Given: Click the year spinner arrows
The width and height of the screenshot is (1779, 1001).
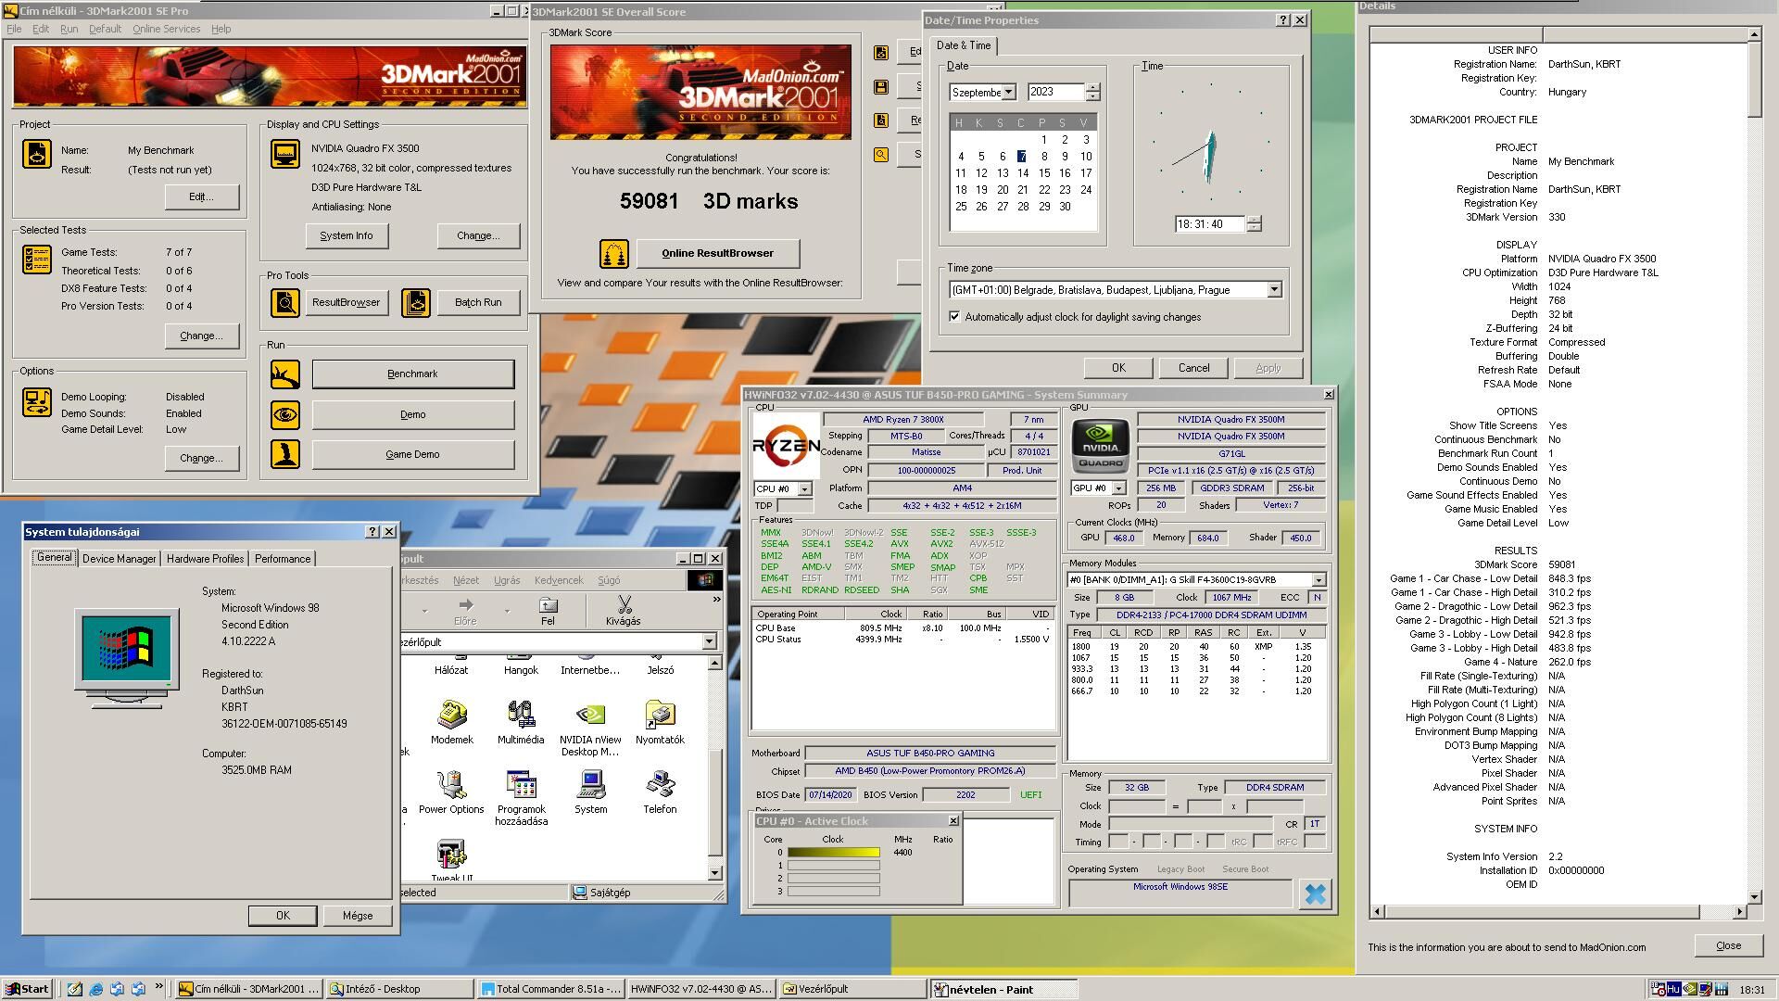Looking at the screenshot, I should click(x=1093, y=92).
